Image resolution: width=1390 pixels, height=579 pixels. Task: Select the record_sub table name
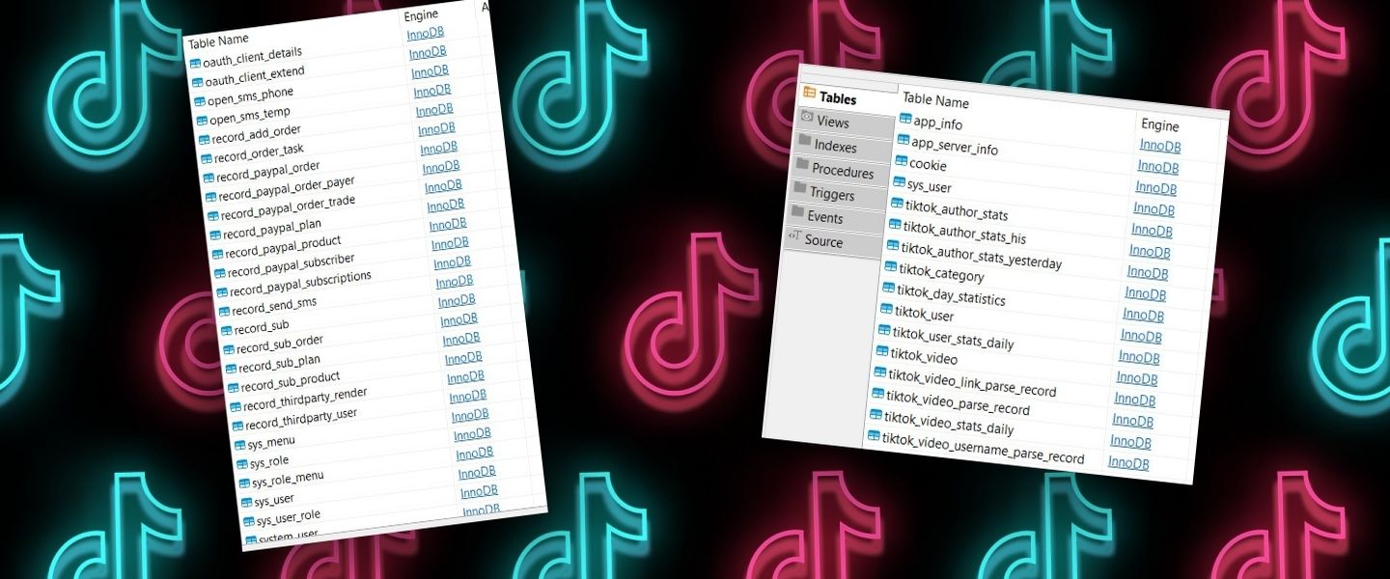coord(261,328)
